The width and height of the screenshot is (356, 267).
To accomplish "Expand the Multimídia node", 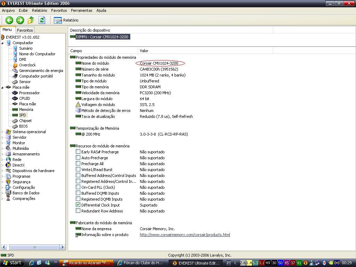I will point(2,148).
